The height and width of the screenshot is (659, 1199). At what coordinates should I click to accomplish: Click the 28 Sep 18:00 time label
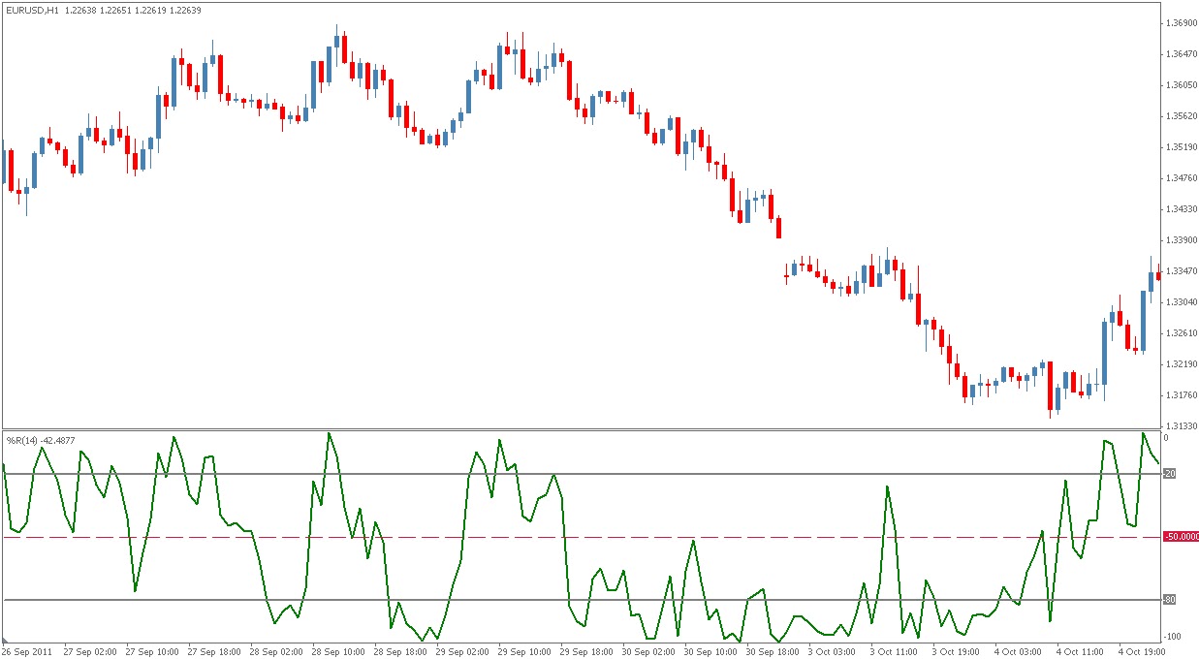400,651
